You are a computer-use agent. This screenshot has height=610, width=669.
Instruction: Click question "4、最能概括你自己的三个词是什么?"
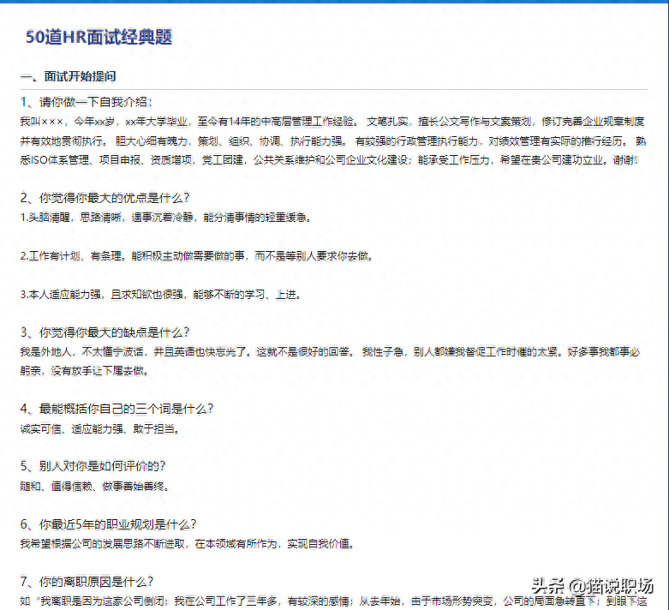point(116,409)
